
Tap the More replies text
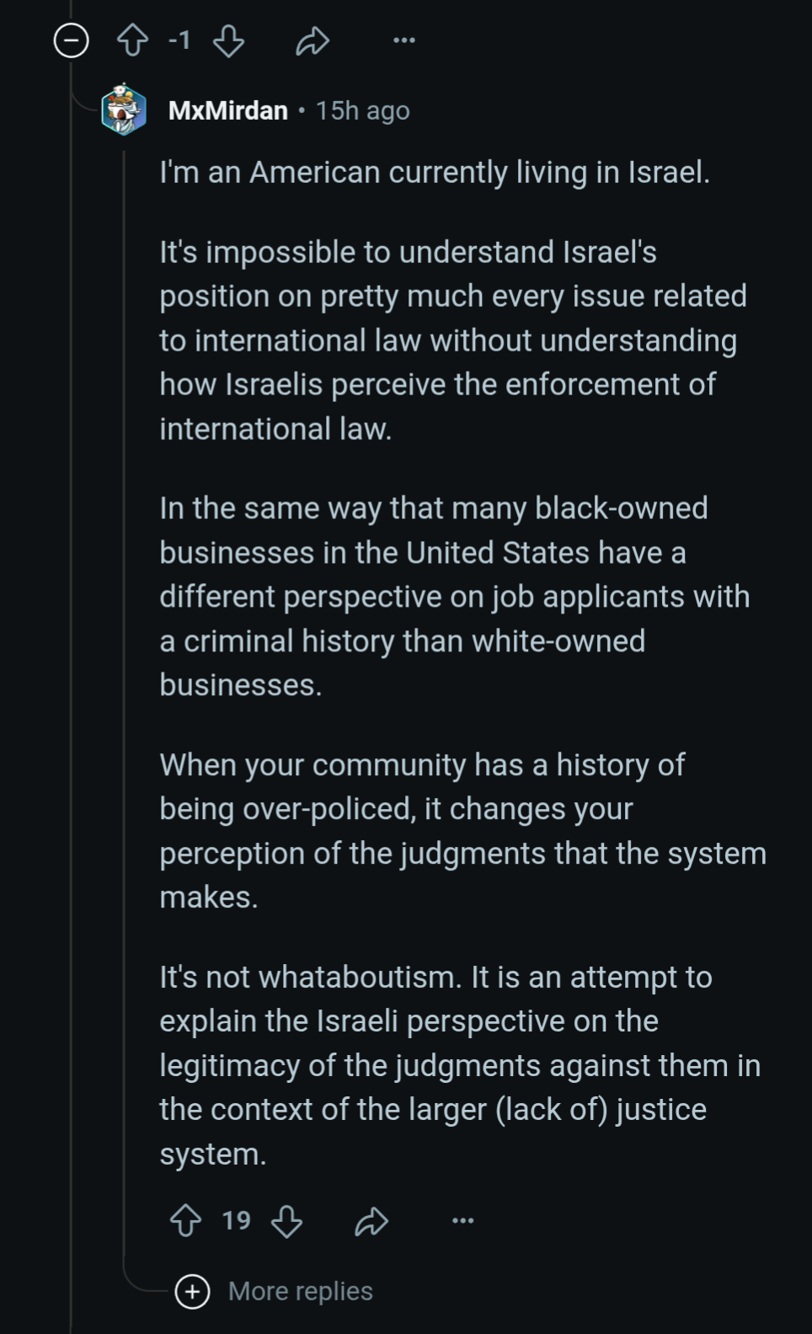pos(301,1291)
